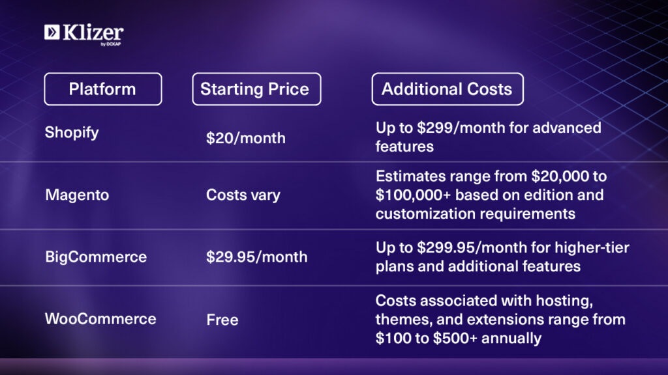Select the Starting Price column header
This screenshot has height=375, width=668.
256,89
